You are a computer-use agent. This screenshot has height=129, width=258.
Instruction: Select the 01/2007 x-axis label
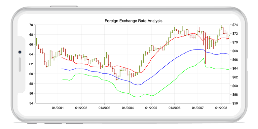[198, 108]
